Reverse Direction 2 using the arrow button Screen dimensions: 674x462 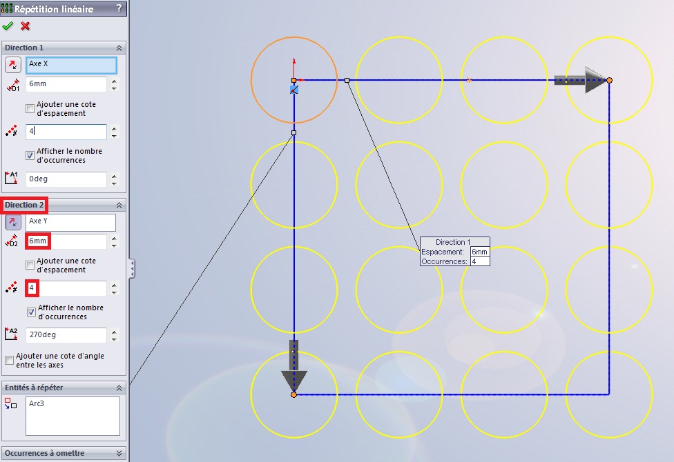click(12, 222)
